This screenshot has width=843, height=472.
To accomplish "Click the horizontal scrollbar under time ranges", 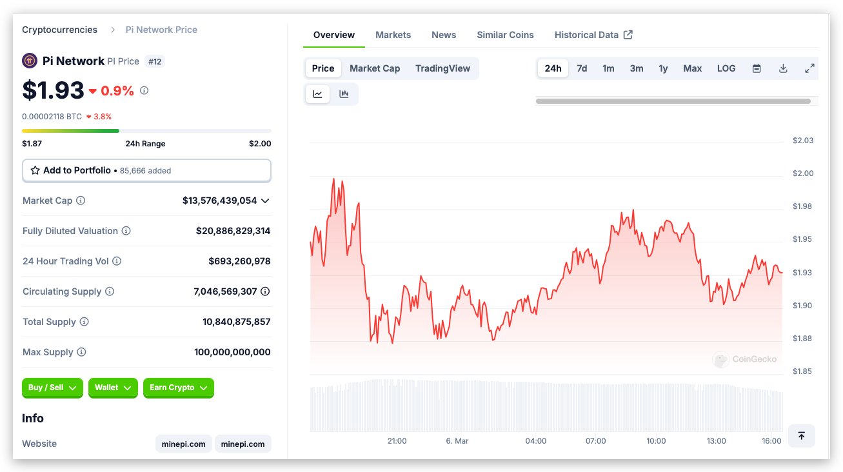I will tap(673, 101).
